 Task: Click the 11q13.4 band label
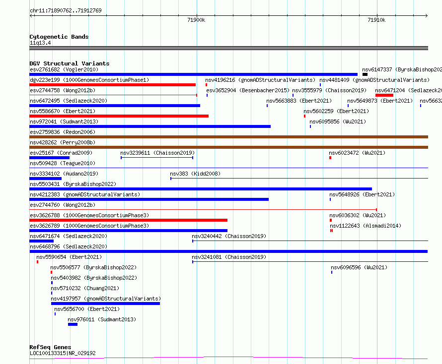tap(40, 43)
